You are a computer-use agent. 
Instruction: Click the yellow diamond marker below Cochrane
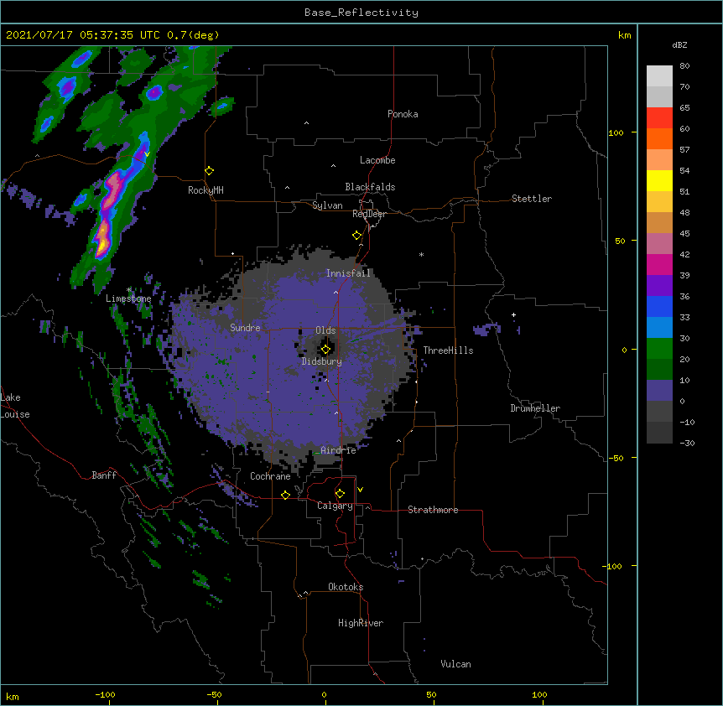[x=285, y=495]
